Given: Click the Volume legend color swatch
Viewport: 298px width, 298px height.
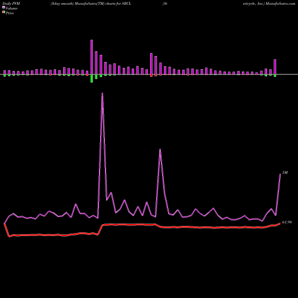Looking at the screenshot, I should pos(4,7).
